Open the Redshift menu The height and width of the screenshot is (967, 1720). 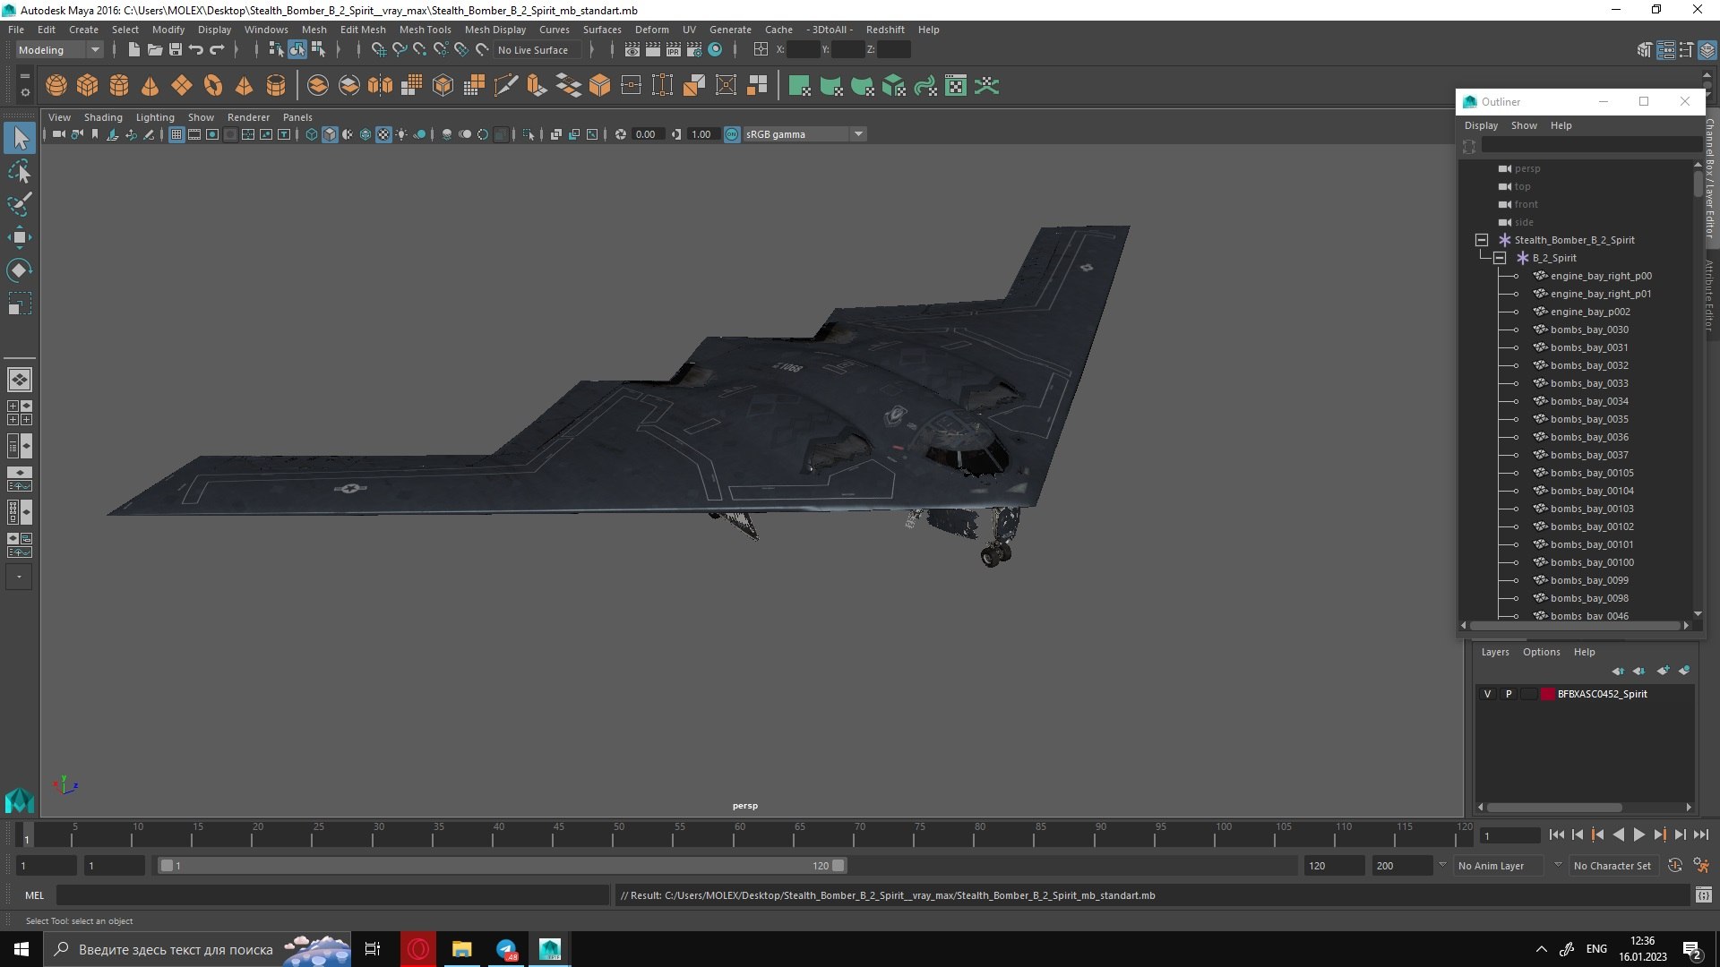coord(885,30)
